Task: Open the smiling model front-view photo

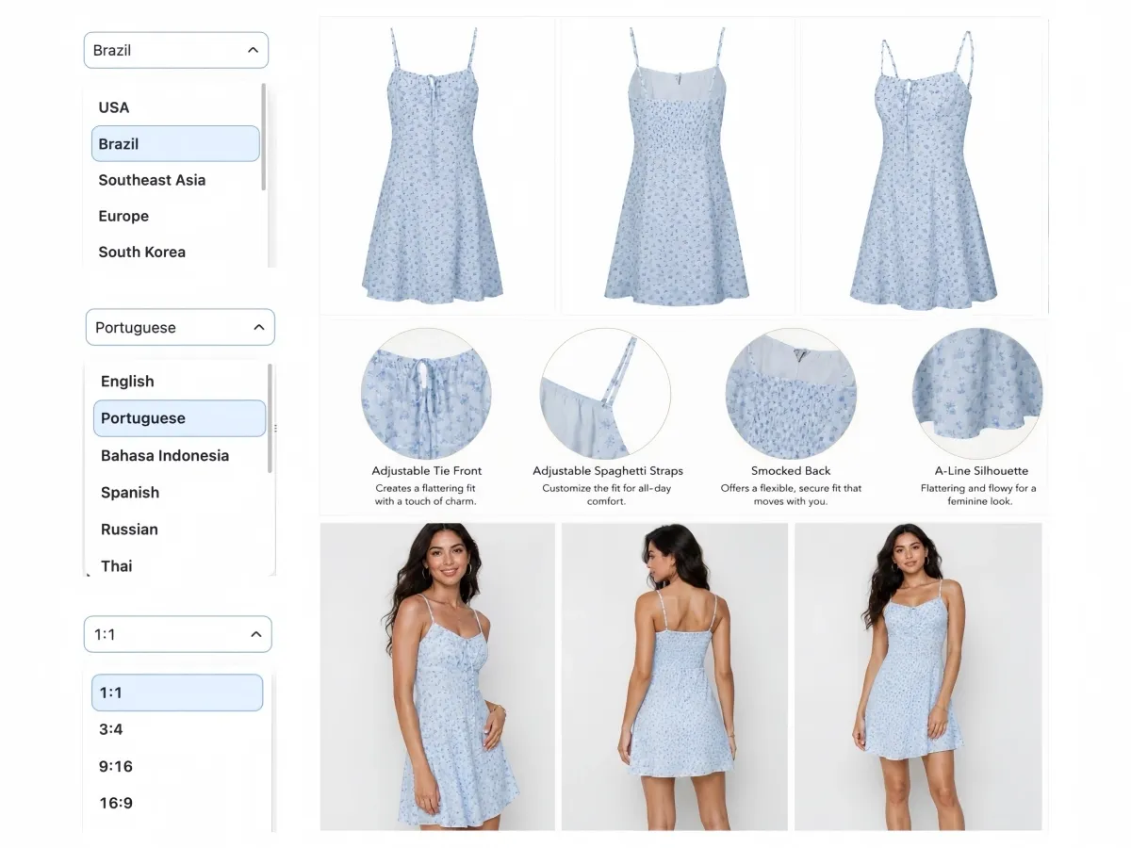Action: coord(437,677)
